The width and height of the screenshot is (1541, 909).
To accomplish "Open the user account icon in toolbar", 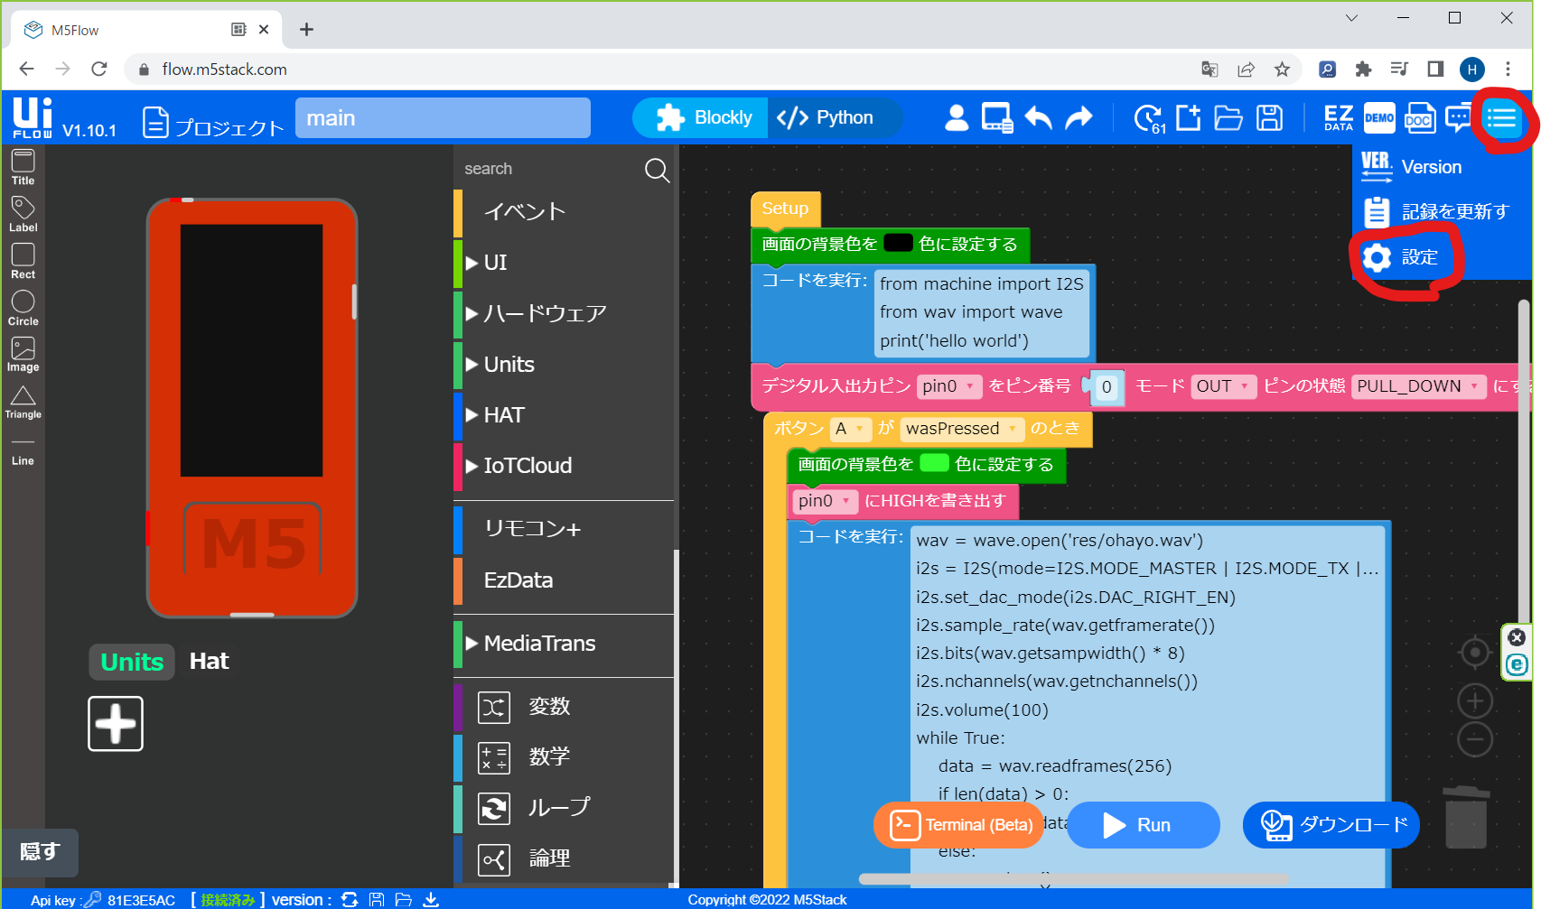I will tap(957, 117).
